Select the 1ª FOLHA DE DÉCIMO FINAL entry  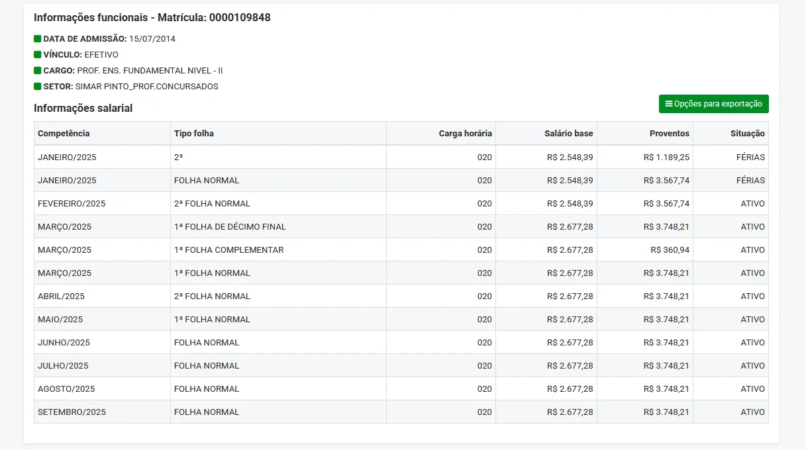click(x=230, y=227)
